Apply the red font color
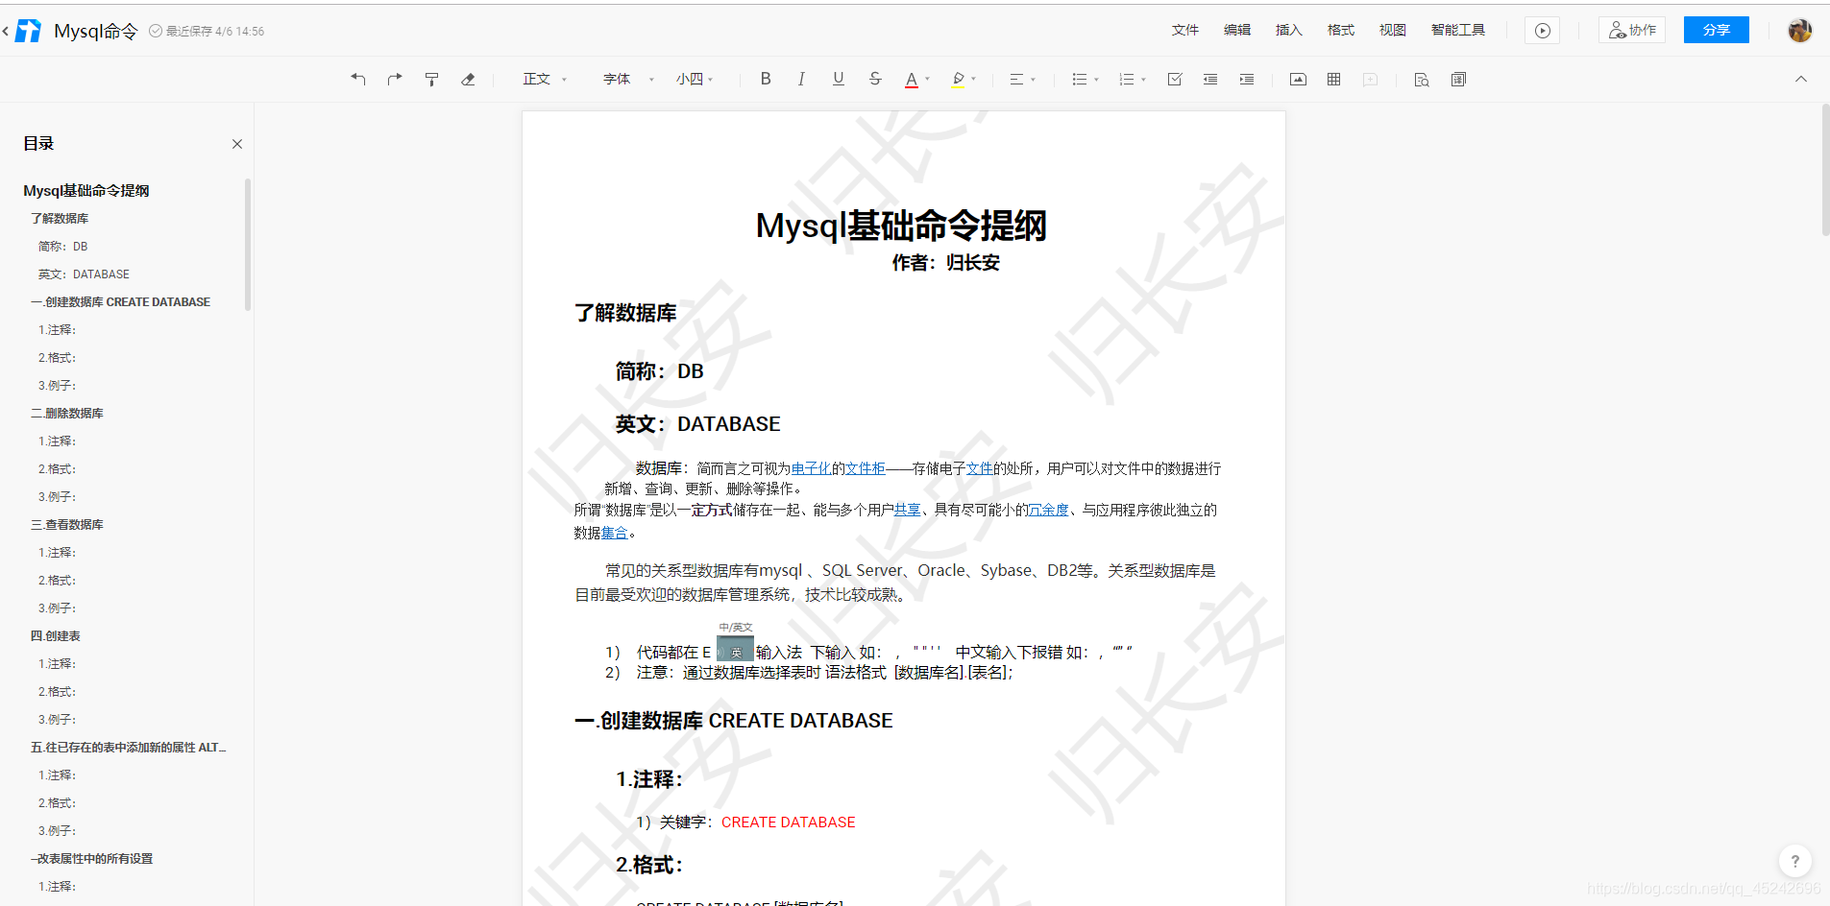 pyautogui.click(x=911, y=80)
